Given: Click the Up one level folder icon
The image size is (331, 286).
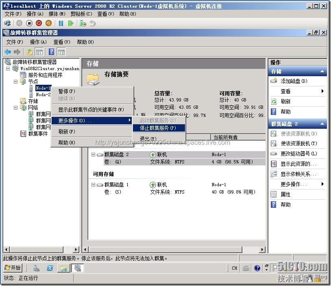Looking at the screenshot, I should tap(29, 52).
